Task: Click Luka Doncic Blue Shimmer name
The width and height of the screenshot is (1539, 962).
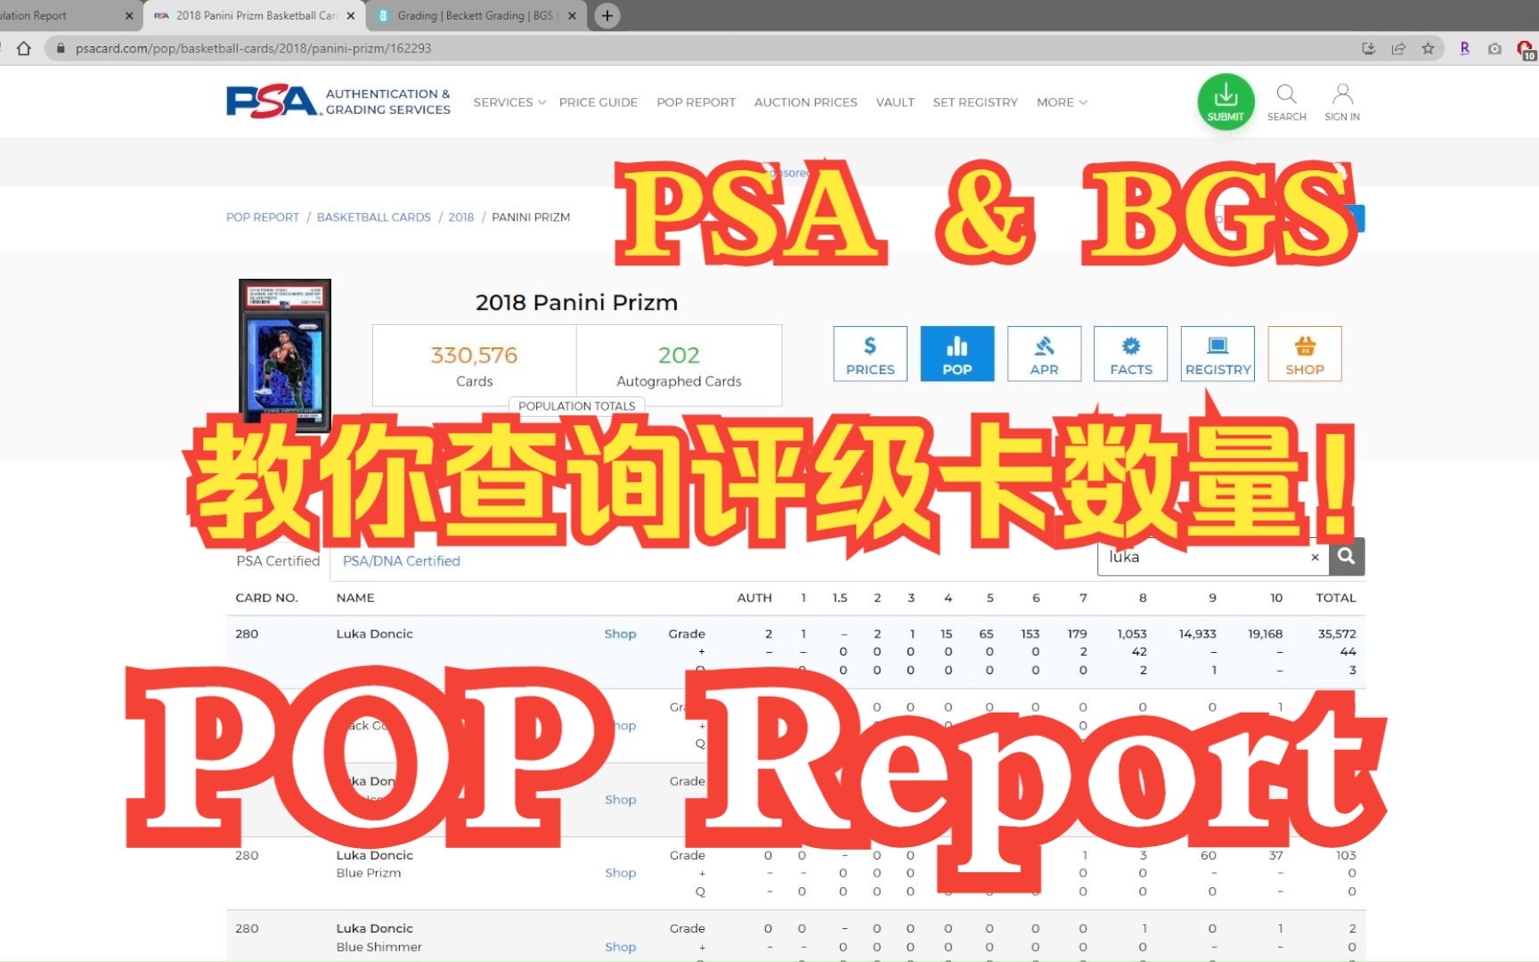Action: pos(379,937)
